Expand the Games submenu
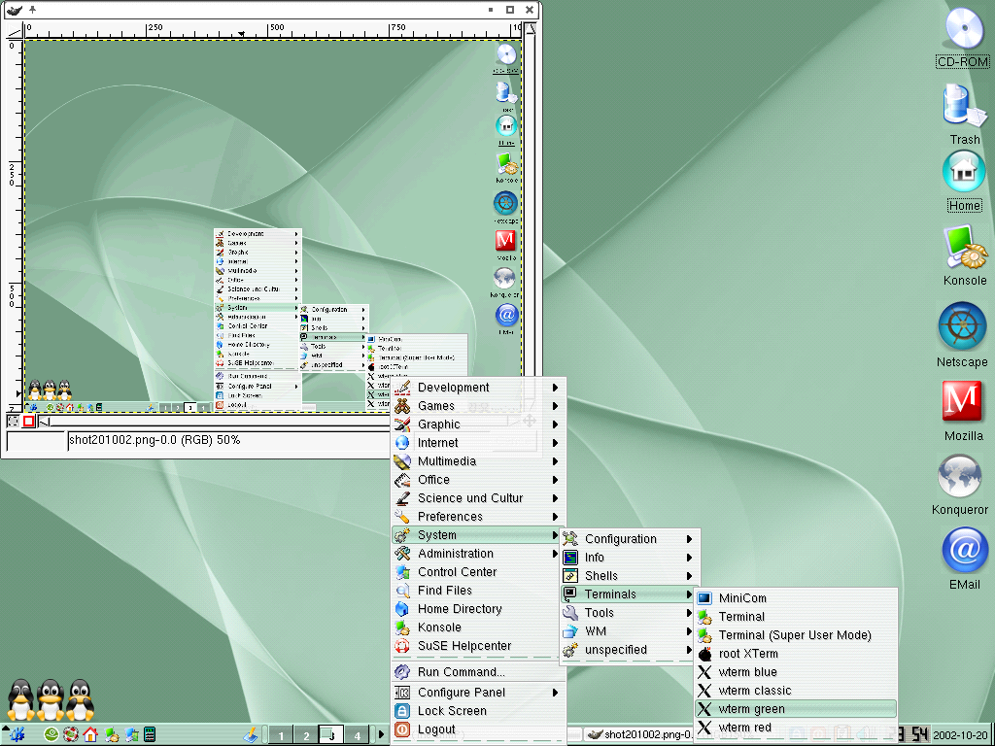995x746 pixels. [x=478, y=405]
